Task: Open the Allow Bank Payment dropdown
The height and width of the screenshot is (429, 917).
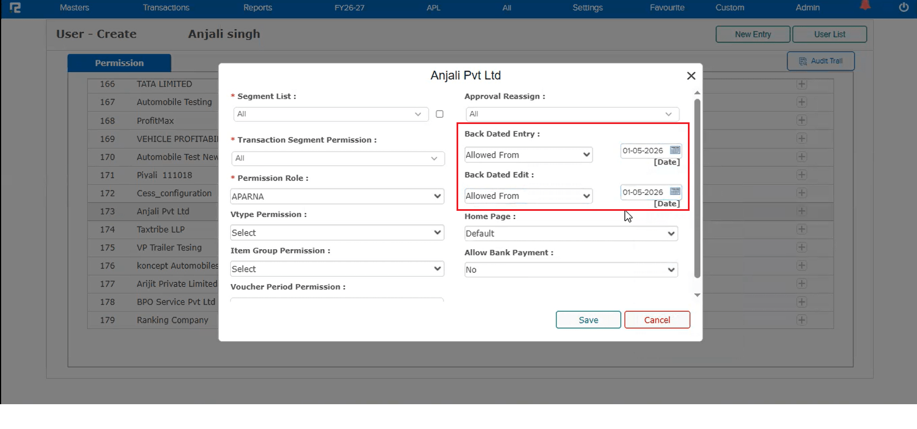Action: point(571,270)
